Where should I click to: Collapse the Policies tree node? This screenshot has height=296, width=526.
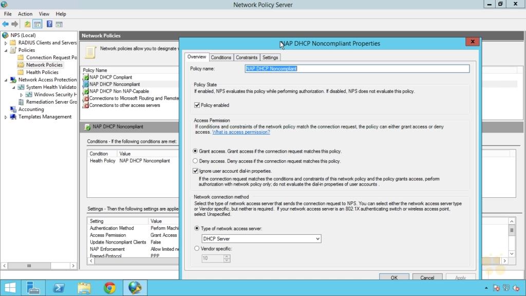tap(6, 50)
